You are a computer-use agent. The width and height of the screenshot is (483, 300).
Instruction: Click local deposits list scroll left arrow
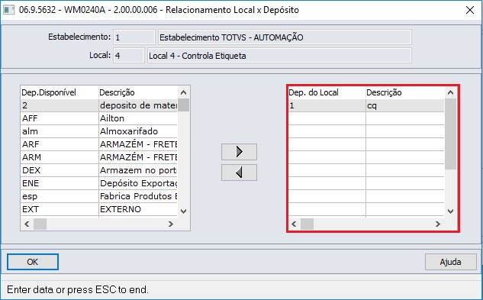[294, 224]
